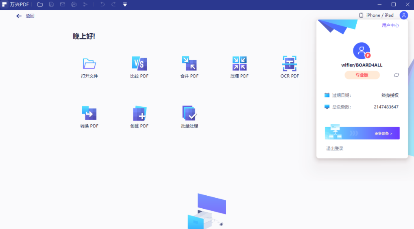Click the 万兴PDF app logo
The height and width of the screenshot is (229, 414).
[x=4, y=4]
